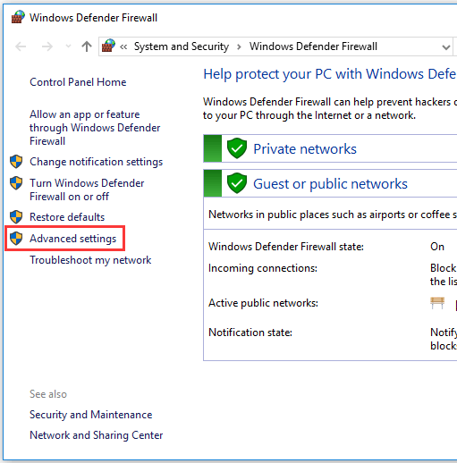Image resolution: width=457 pixels, height=463 pixels.
Task: Open Network and Sharing Center link
Action: (97, 435)
